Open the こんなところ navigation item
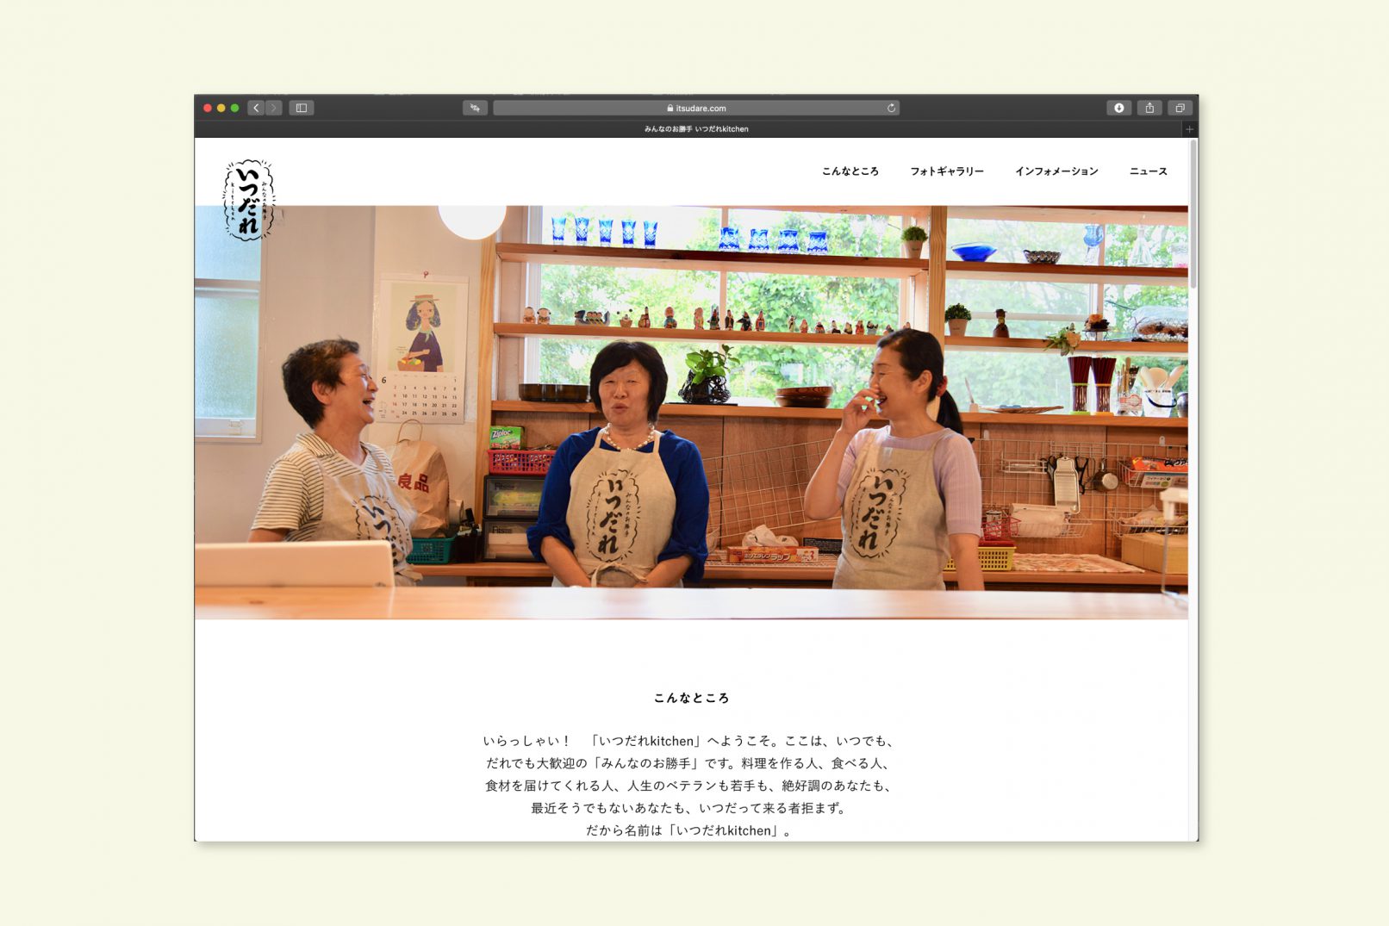The image size is (1389, 926). pyautogui.click(x=850, y=171)
